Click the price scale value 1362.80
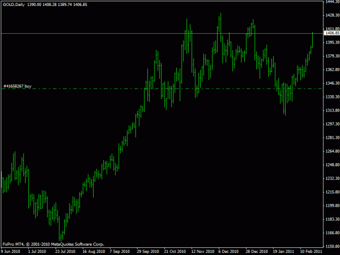 pos(332,70)
